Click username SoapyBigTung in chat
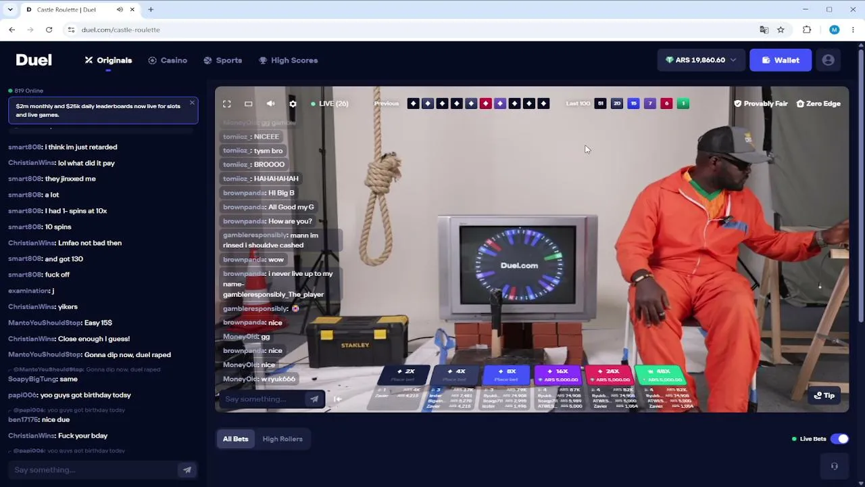Image resolution: width=865 pixels, height=487 pixels. point(32,379)
